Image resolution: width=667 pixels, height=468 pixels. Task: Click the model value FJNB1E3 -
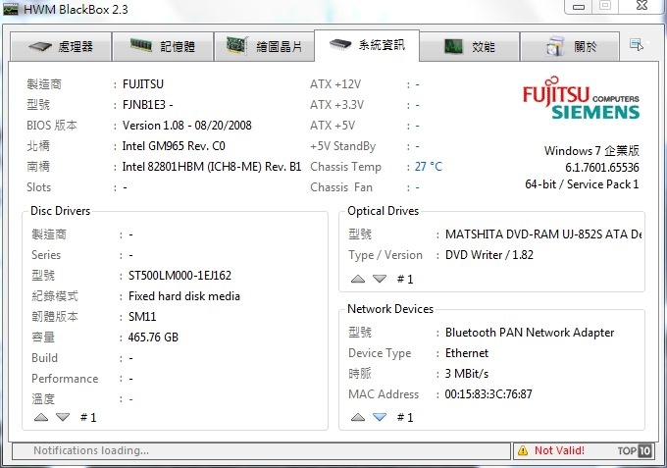(x=147, y=105)
